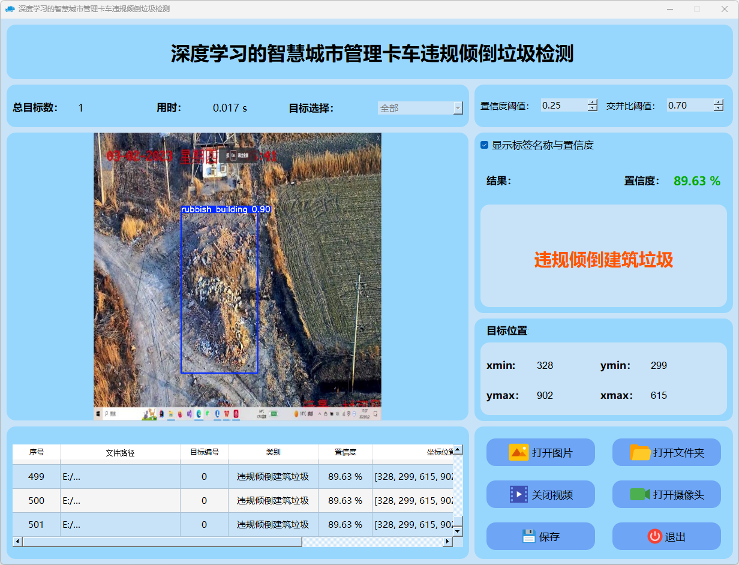Toggle the show label name and confidence checkbox
Viewport: 739px width, 565px height.
485,145
